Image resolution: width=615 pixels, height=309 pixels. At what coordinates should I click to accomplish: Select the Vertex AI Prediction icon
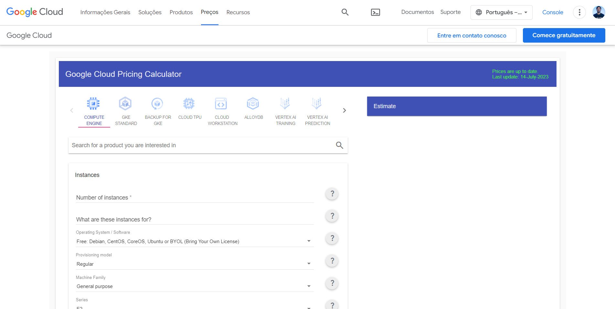(x=317, y=104)
